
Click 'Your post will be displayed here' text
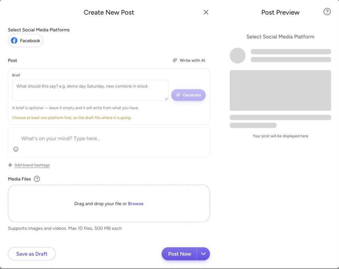pos(280,136)
